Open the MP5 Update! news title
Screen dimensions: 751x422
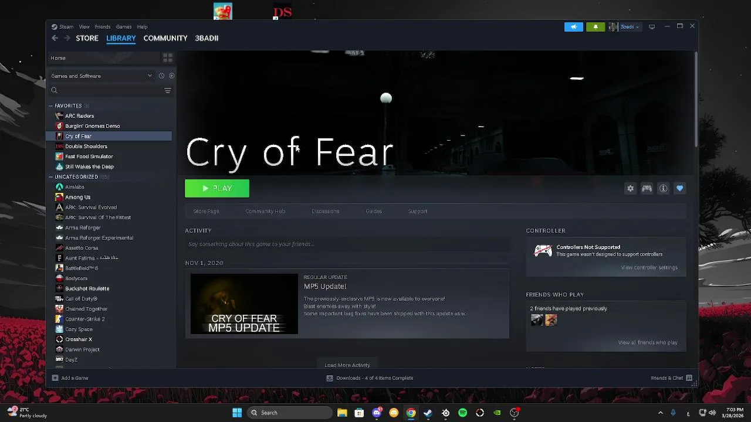click(325, 287)
